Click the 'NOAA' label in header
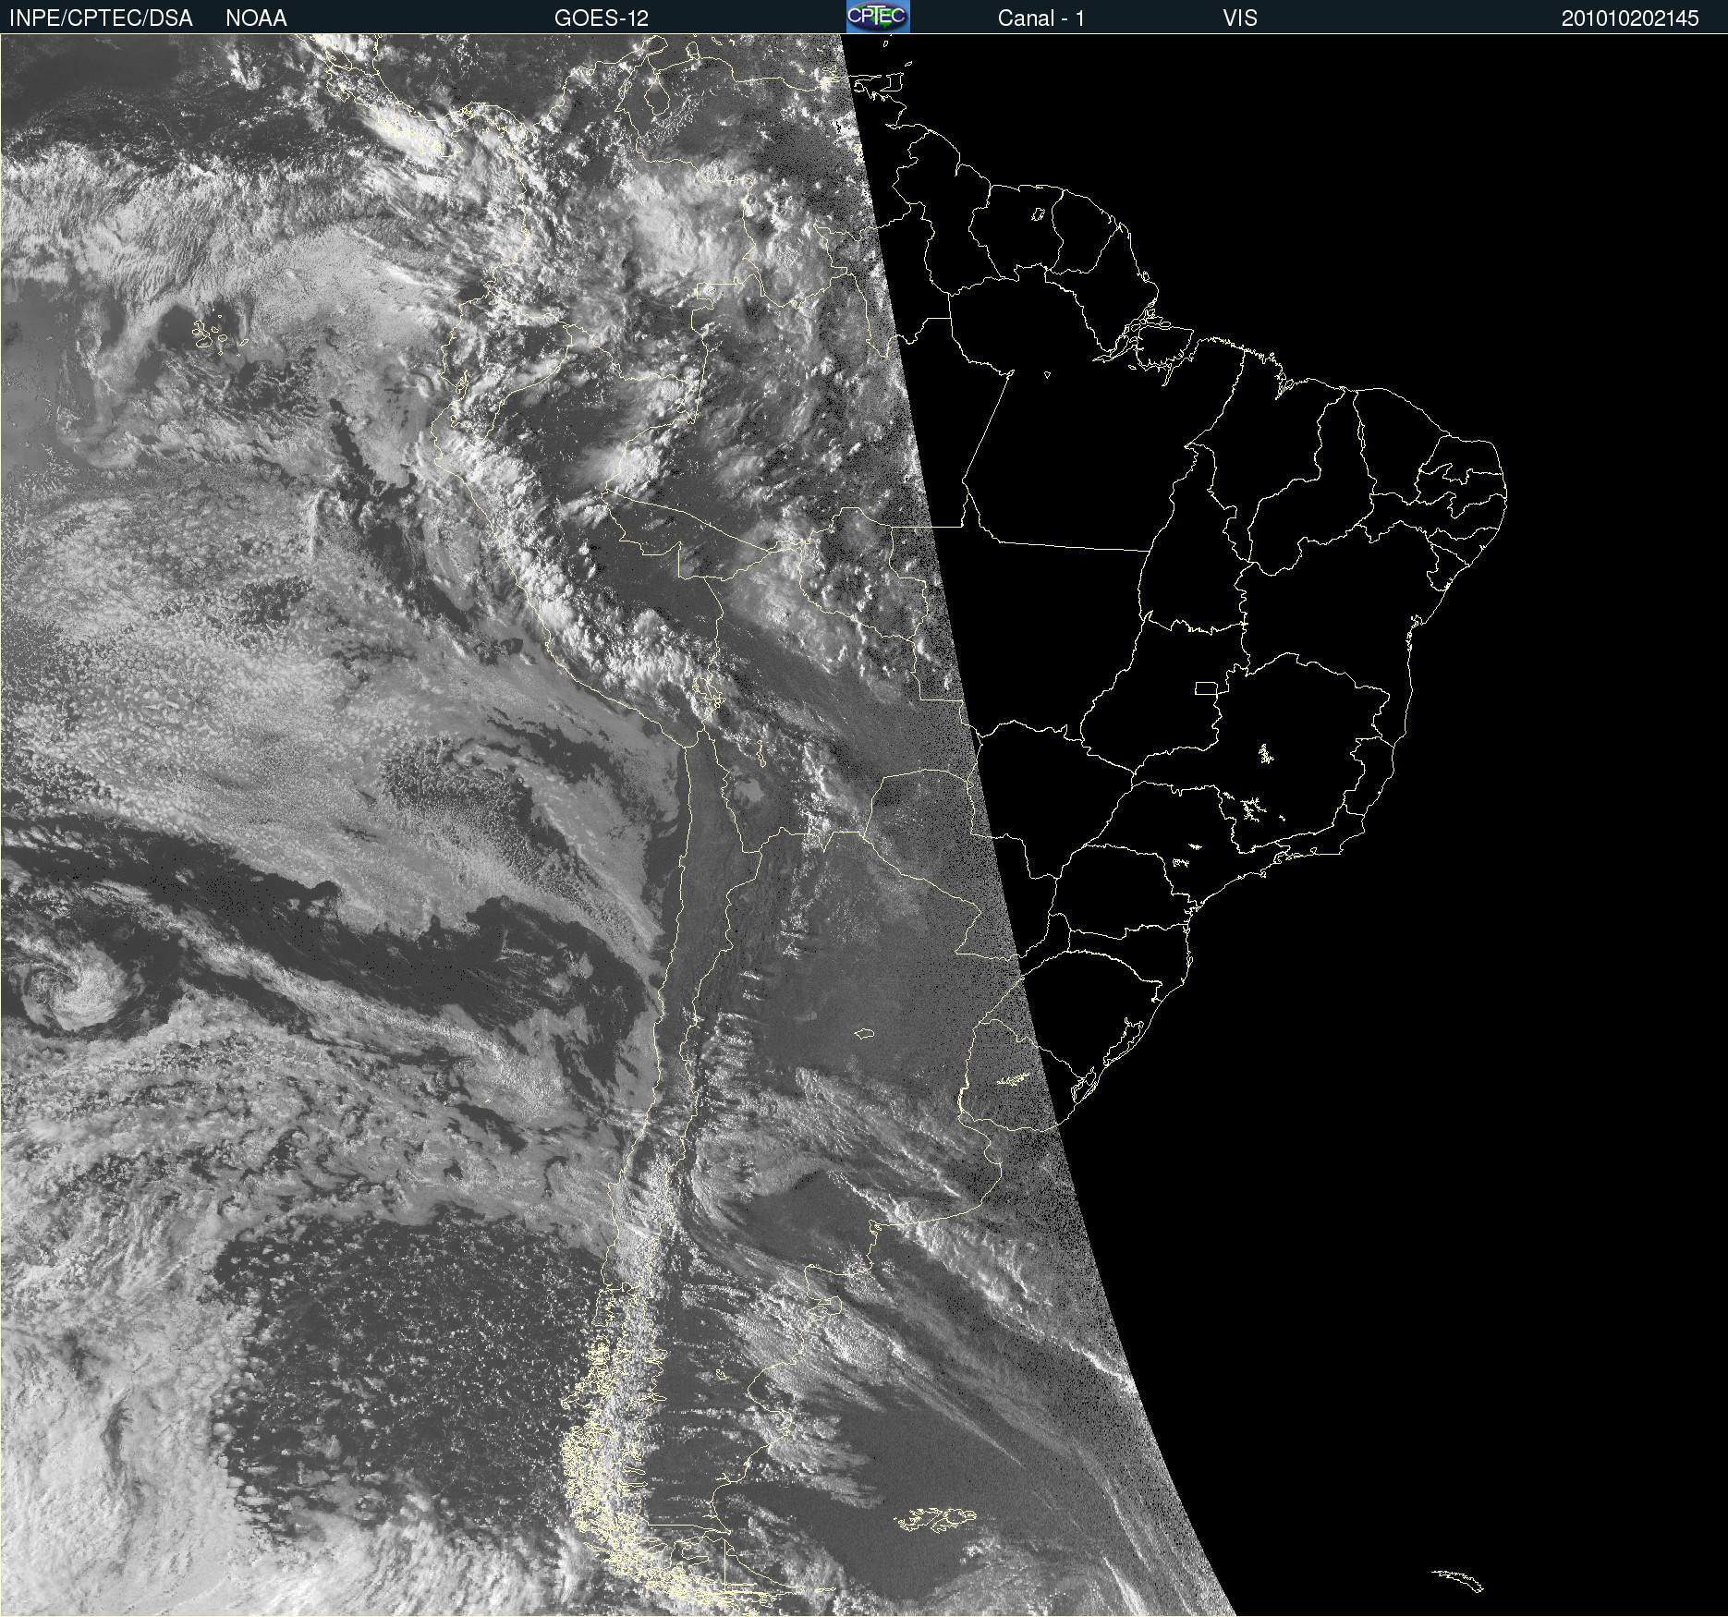1728x1617 pixels. click(256, 18)
